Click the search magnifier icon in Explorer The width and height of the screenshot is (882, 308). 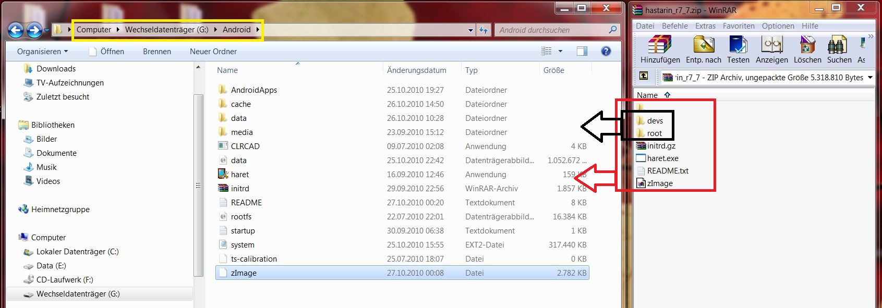(613, 30)
